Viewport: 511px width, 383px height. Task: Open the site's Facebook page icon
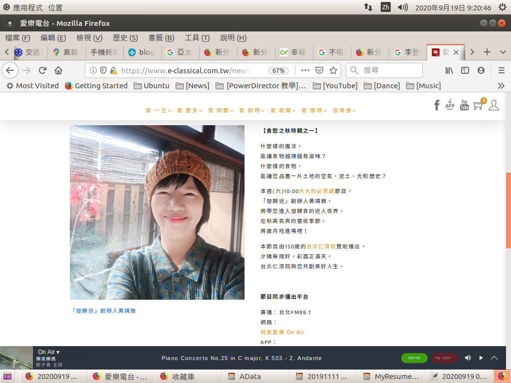coord(437,105)
